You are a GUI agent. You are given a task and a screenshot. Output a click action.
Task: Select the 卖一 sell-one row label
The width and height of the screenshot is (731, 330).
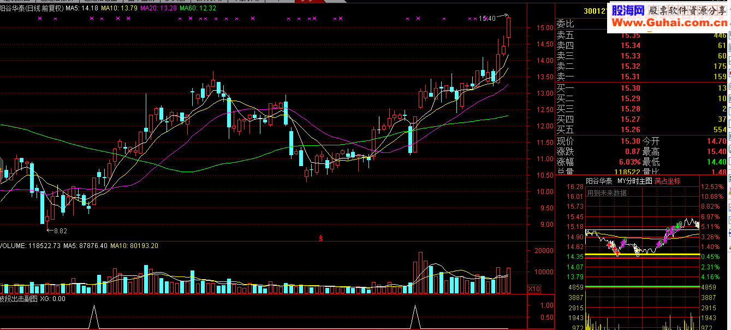click(x=566, y=76)
